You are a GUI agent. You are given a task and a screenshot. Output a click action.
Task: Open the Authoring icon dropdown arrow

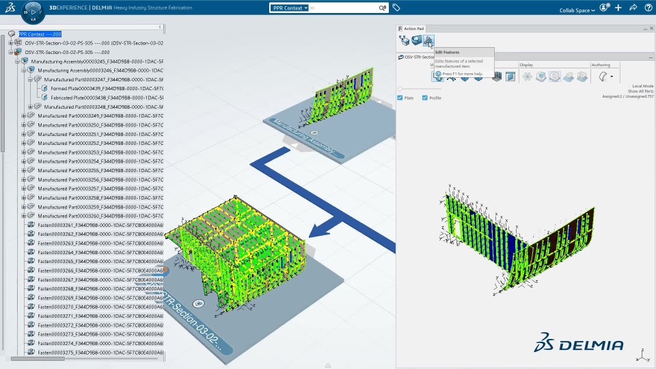point(612,77)
